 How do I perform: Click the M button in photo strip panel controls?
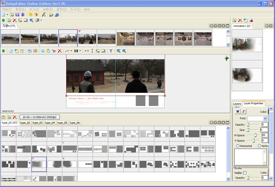[227, 26]
